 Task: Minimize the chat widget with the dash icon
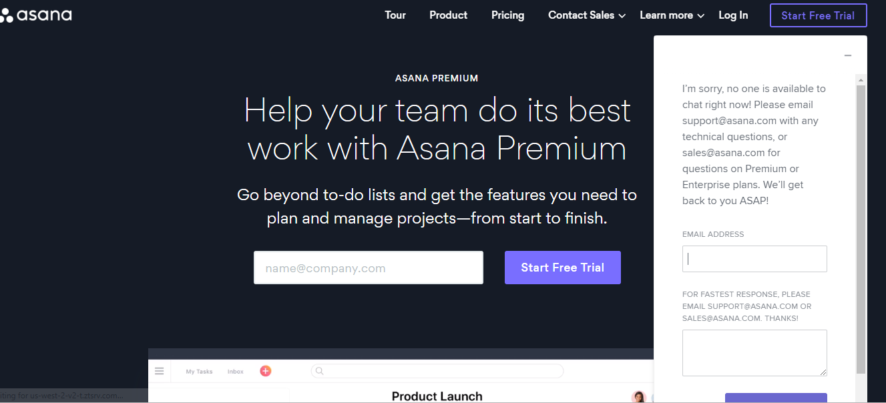pyautogui.click(x=848, y=55)
